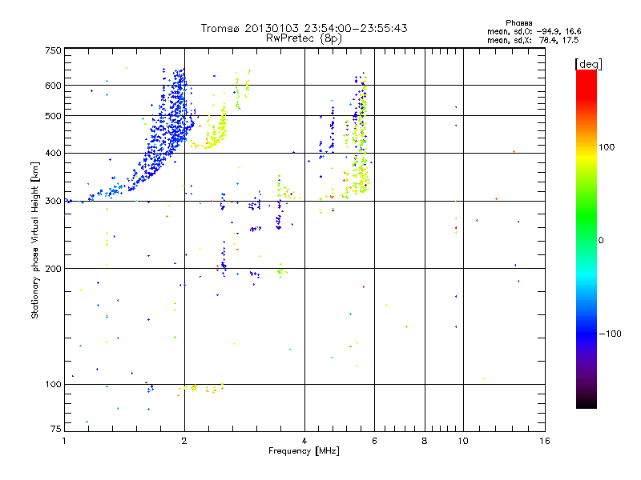Click the y-axis tick label '500'

coord(53,116)
